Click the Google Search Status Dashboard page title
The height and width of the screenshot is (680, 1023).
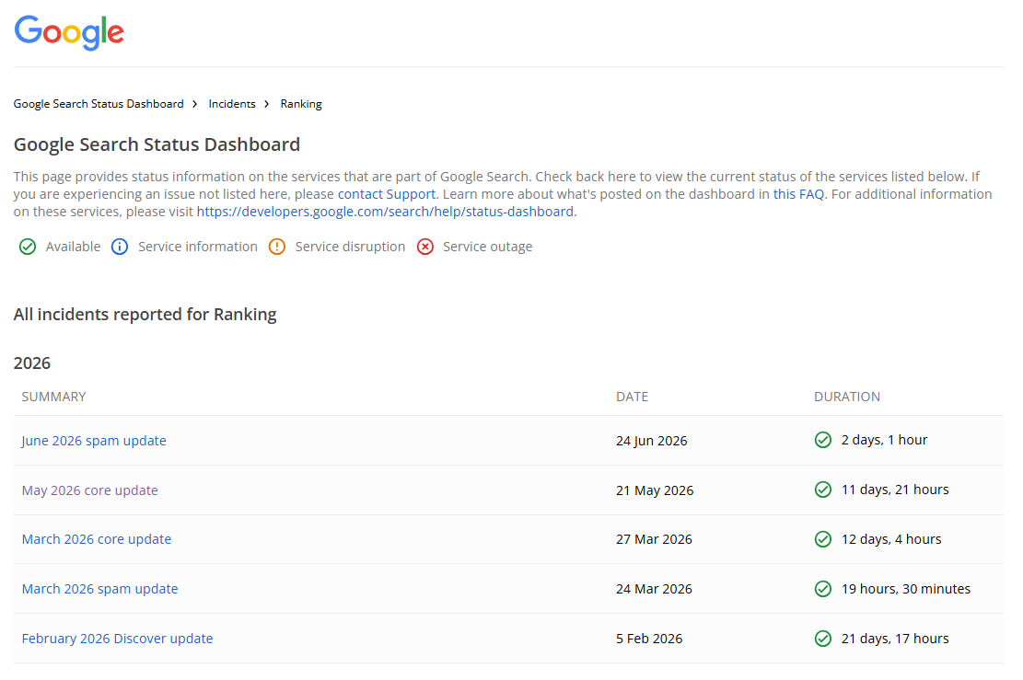point(157,144)
